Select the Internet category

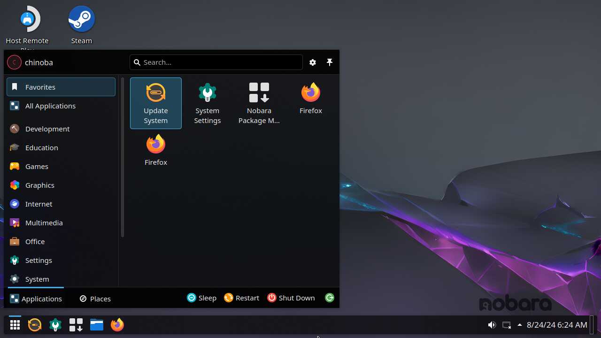tap(61, 204)
